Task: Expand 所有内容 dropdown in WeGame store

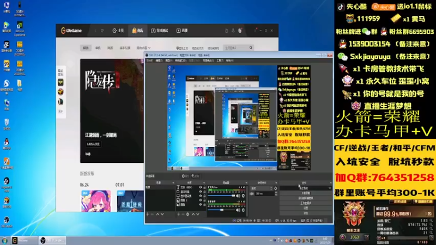Action: (143, 48)
